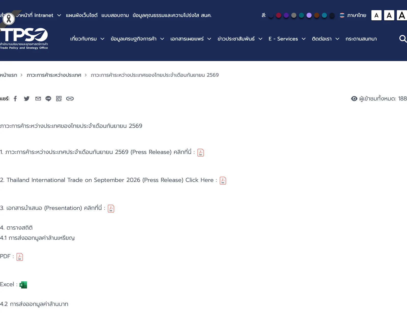Viewport: 407px width, 318px height.
Task: Show QR code share icon
Action: 59,99
